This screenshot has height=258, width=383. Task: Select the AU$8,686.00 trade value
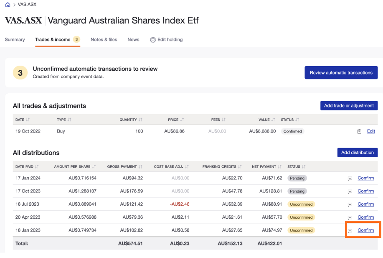[262, 131]
